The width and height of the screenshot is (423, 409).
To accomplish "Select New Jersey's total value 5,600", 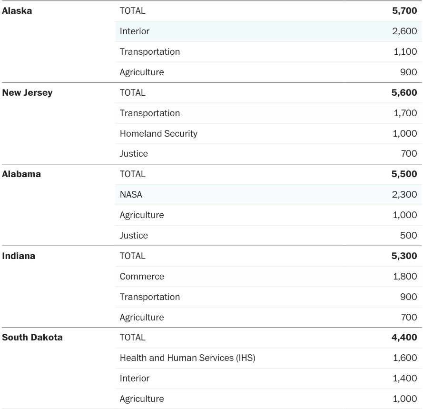I will 404,93.
